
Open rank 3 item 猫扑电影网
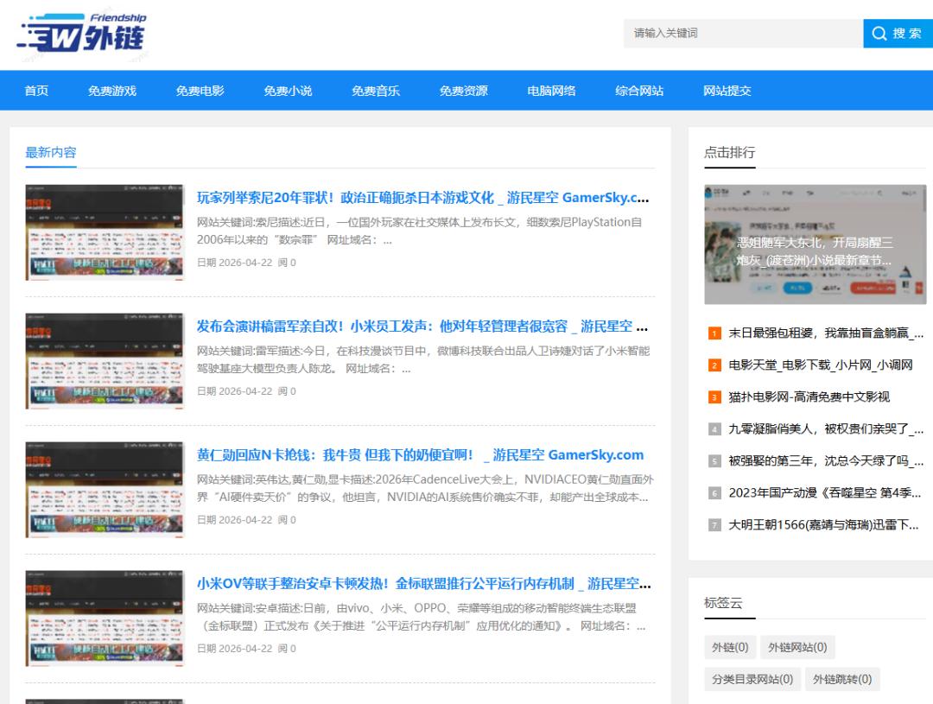point(809,397)
